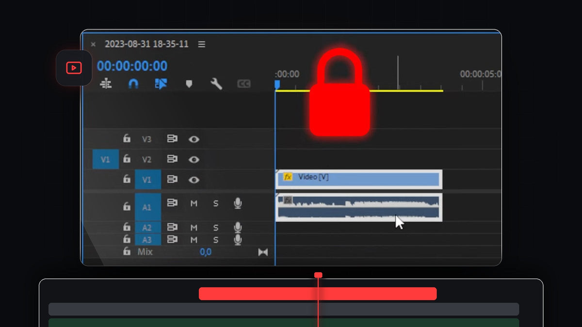Toggle track targeting for V2
The width and height of the screenshot is (582, 327).
tap(146, 160)
